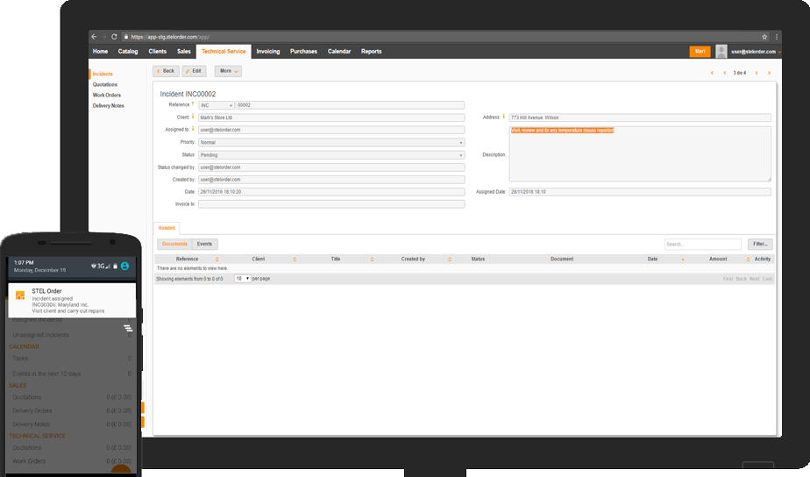Go back with the browser back arrow

tap(94, 37)
